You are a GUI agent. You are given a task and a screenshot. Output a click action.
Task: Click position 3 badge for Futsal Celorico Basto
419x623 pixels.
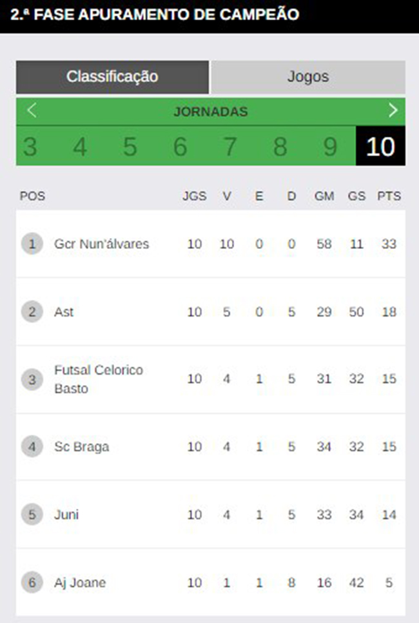click(x=32, y=379)
